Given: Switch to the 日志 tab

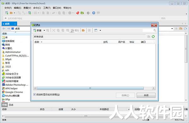Looking at the screenshot, I should [x=11, y=105].
